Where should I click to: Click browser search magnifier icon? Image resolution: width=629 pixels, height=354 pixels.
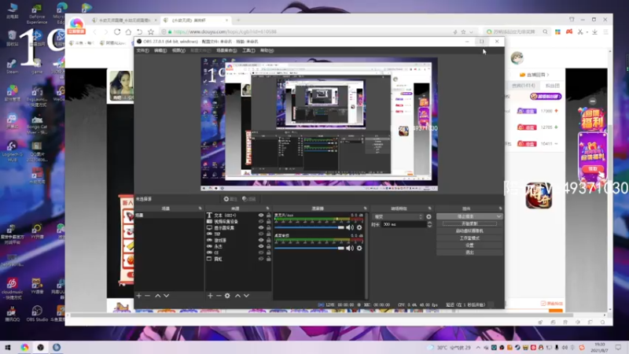(545, 31)
